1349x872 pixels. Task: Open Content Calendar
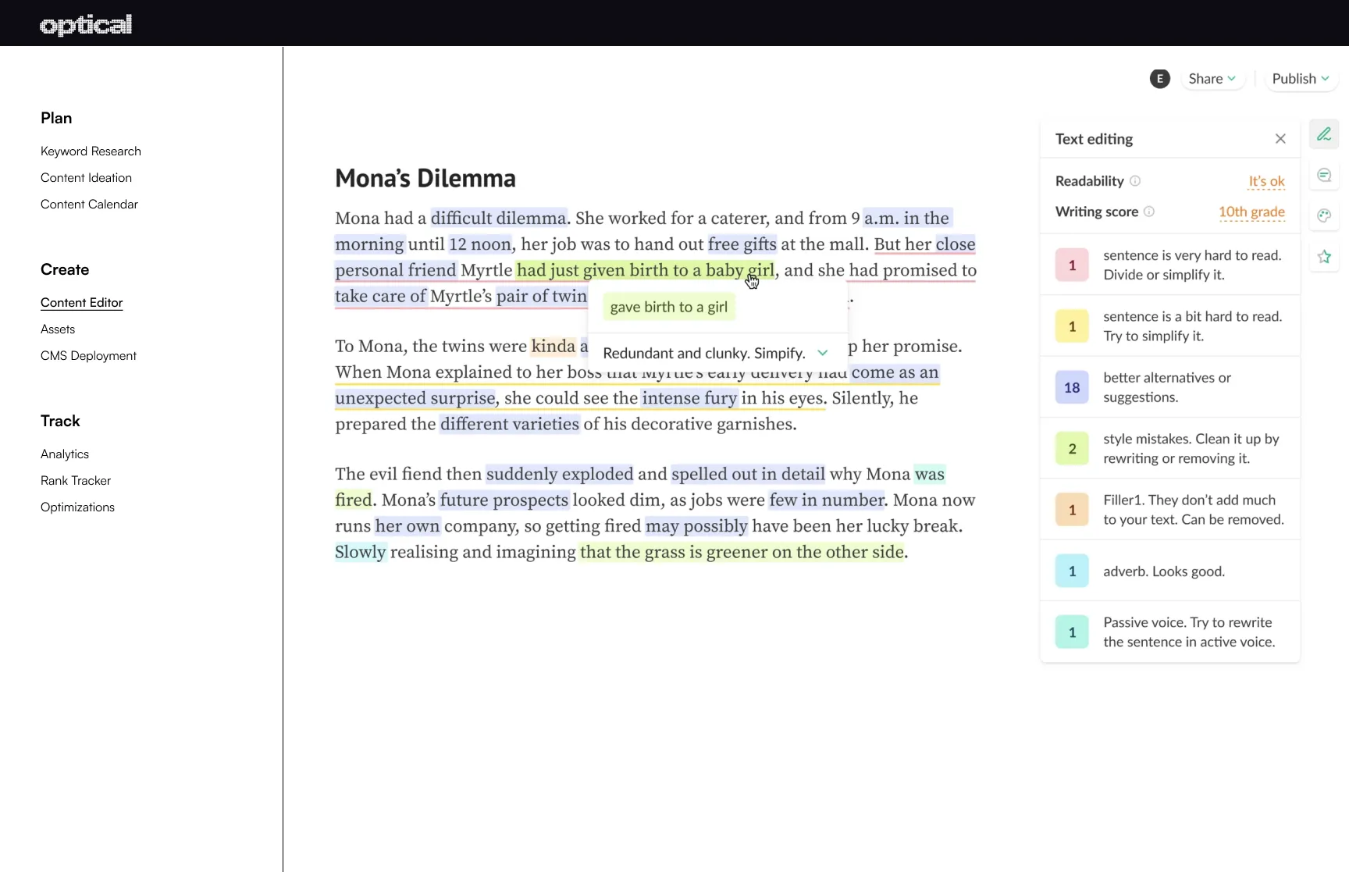[x=89, y=205]
